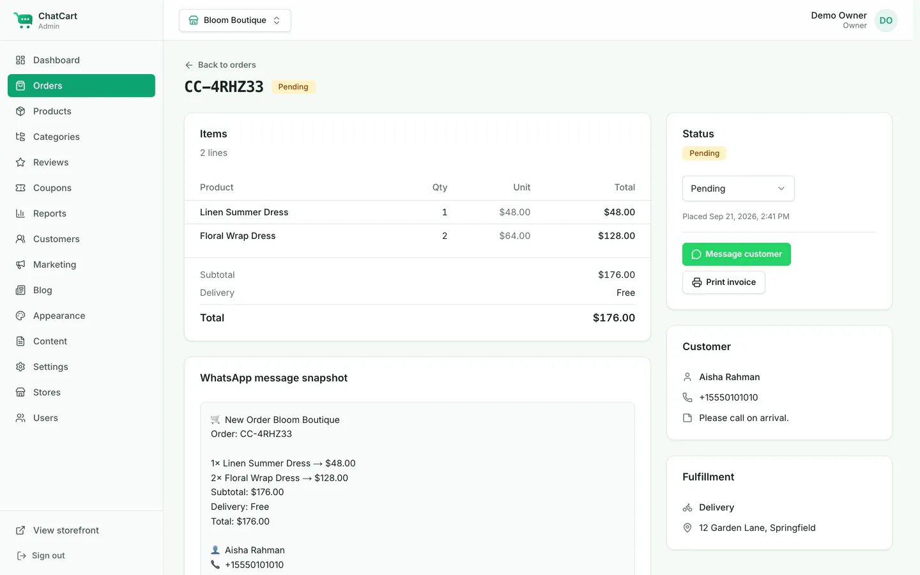Click the DO user avatar
Image resolution: width=920 pixels, height=575 pixels.
click(x=886, y=20)
